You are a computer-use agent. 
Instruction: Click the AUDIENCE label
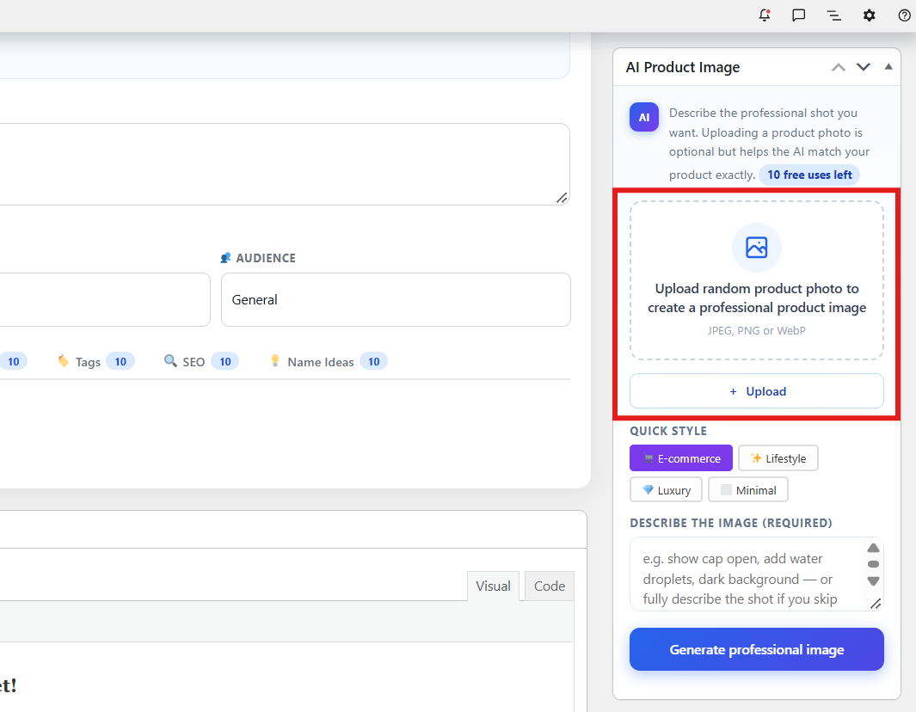[266, 258]
